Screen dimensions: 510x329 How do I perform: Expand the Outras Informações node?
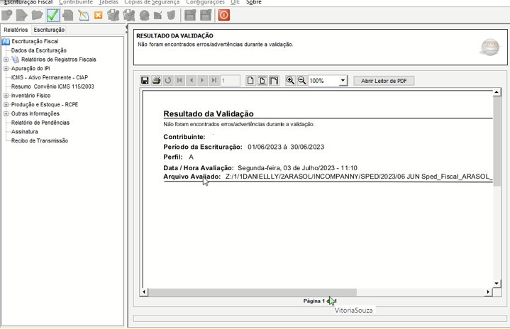coord(6,113)
